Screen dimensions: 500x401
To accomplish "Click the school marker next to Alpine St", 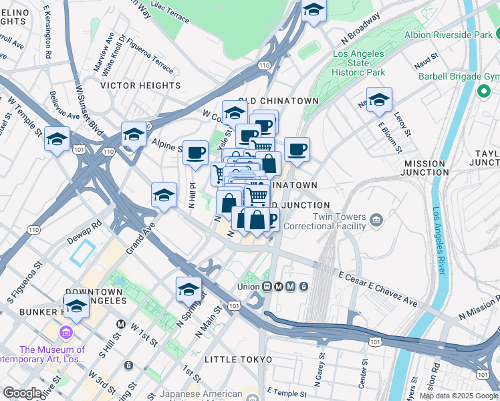I will point(134,136).
